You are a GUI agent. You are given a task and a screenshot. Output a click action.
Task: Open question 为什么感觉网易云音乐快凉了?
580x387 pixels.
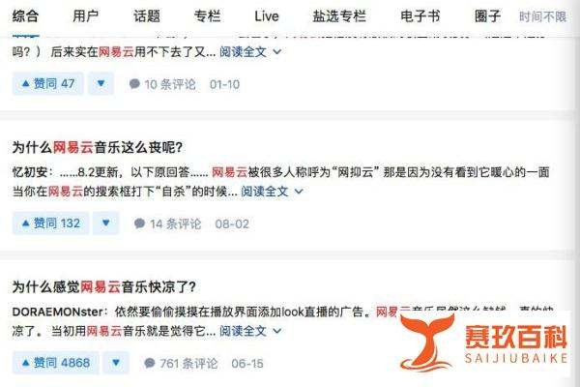click(x=104, y=287)
